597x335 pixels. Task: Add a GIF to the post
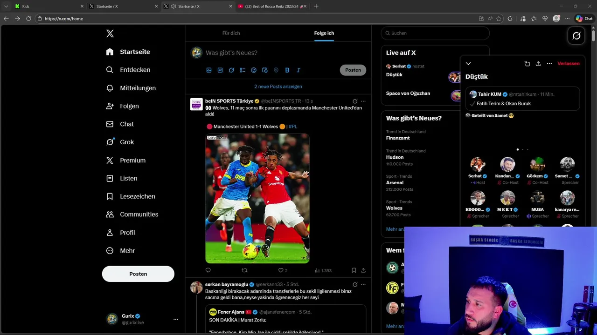point(220,70)
